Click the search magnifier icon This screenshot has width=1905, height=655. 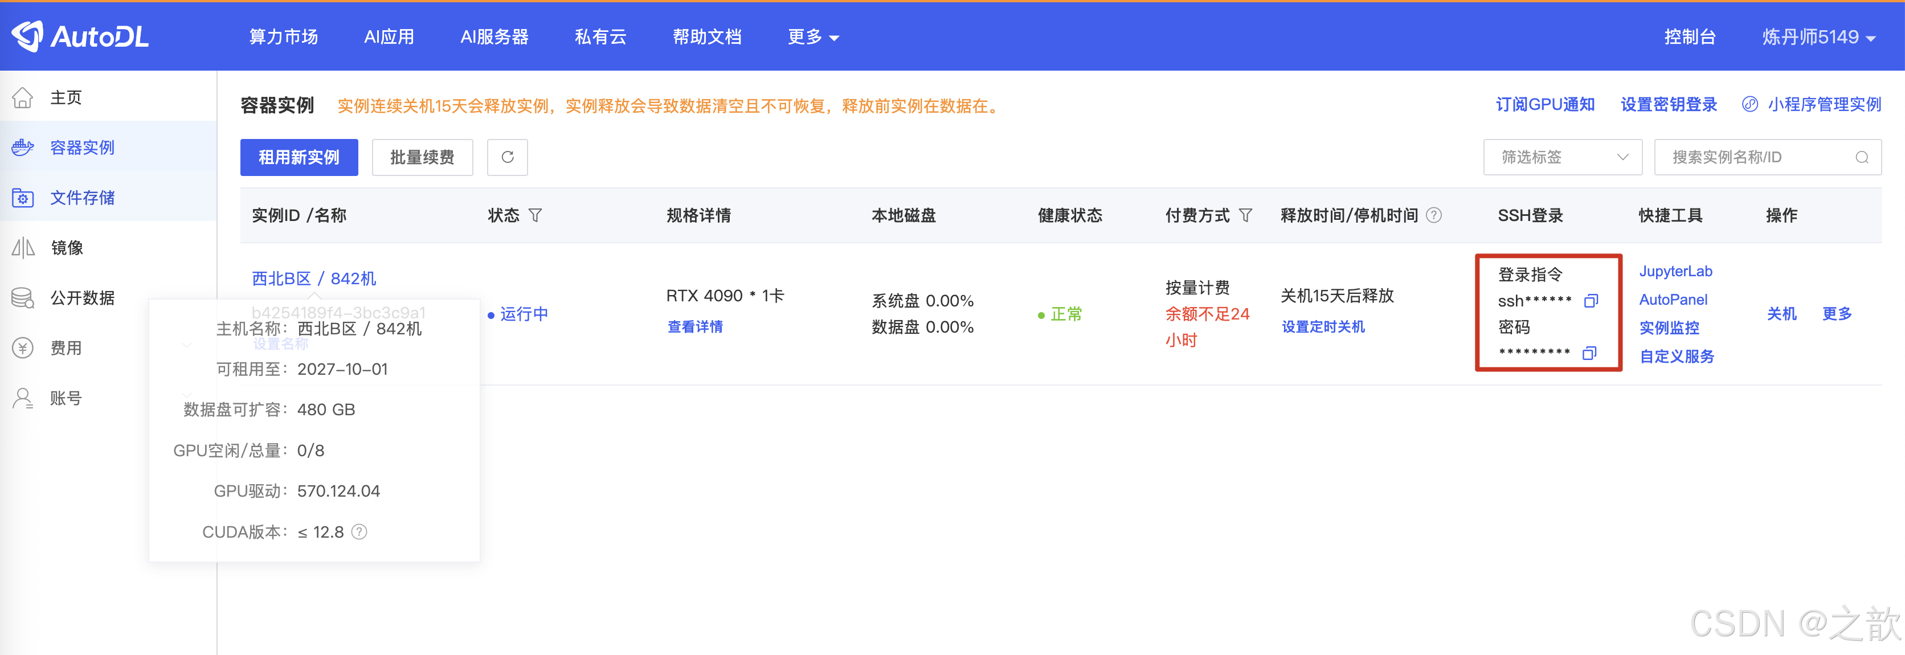(x=1861, y=157)
